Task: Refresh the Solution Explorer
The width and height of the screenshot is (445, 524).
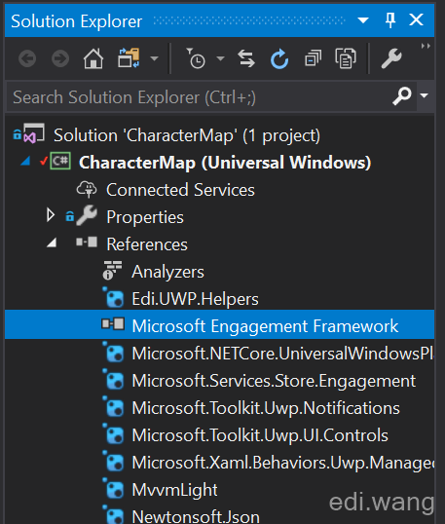Action: tap(279, 58)
